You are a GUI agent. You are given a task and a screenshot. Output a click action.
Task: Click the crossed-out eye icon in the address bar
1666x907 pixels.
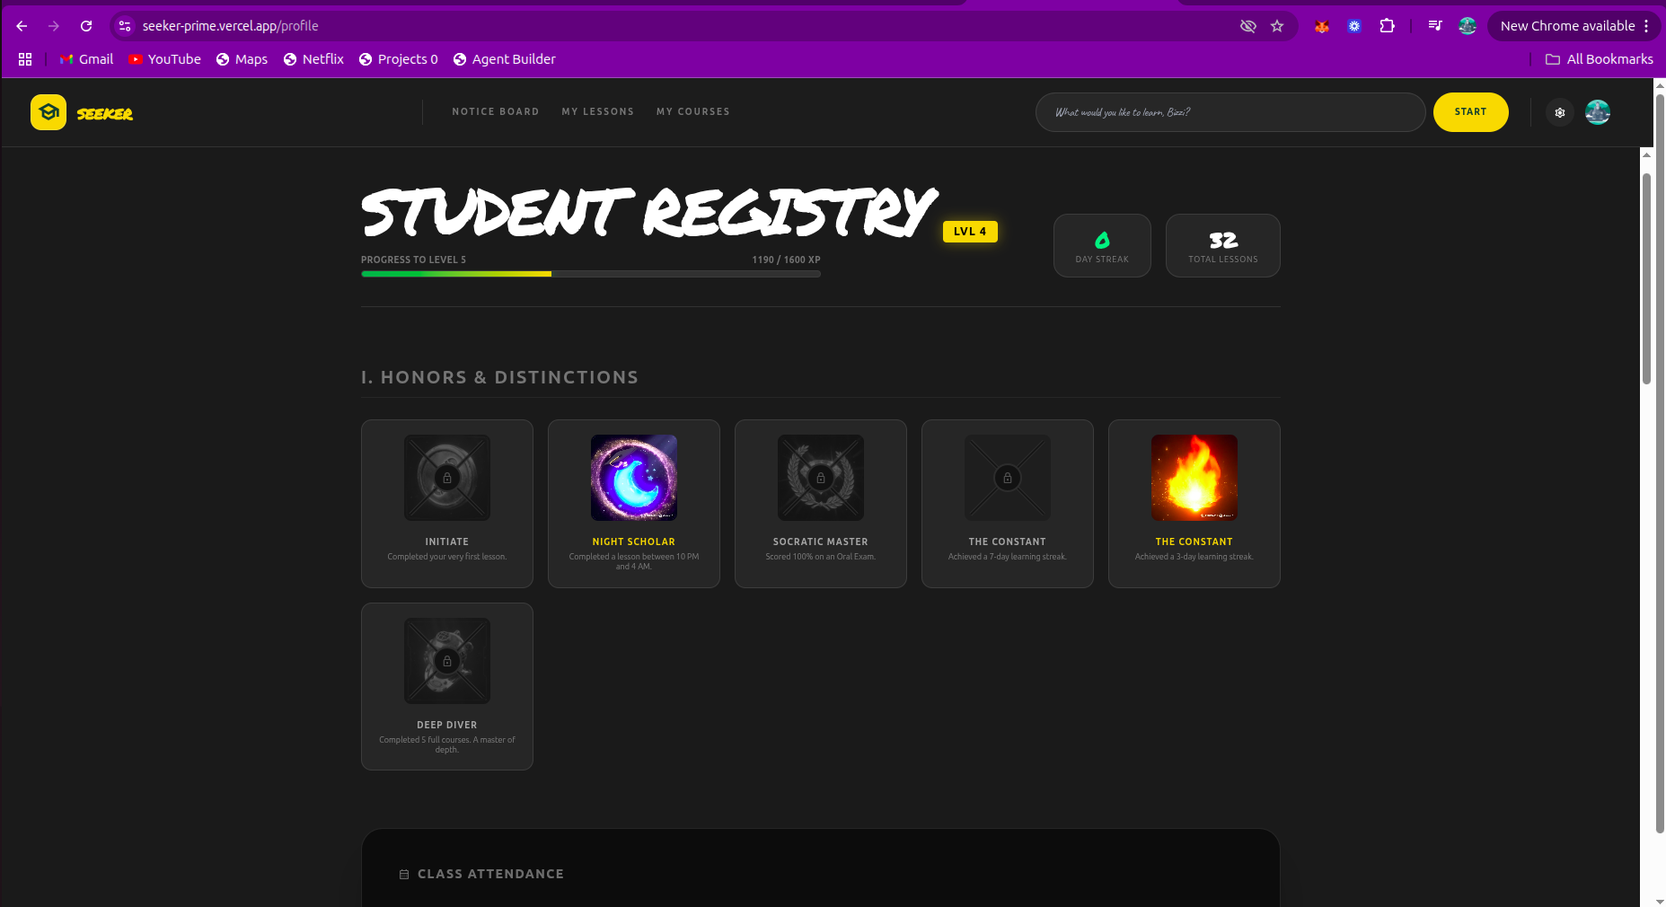tap(1248, 26)
